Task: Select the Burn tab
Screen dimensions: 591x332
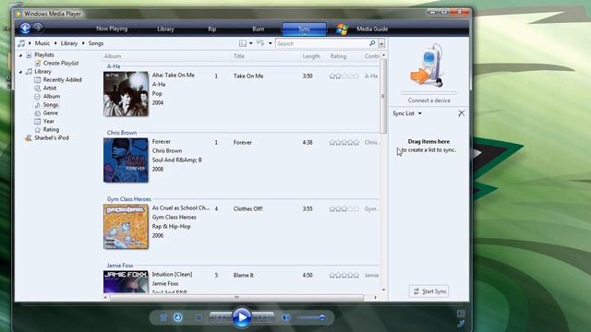Action: [259, 29]
